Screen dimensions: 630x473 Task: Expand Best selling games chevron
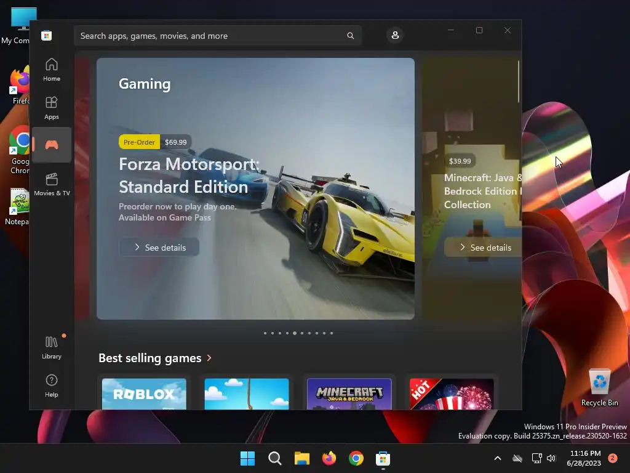pyautogui.click(x=209, y=358)
